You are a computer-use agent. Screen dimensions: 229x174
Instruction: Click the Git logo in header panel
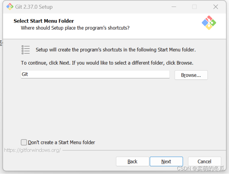coord(209,23)
